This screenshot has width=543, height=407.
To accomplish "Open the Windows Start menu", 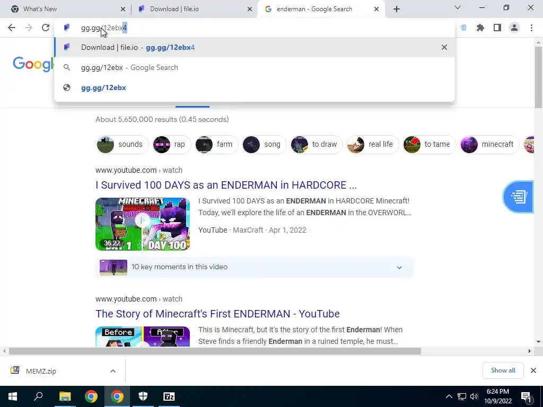I will point(13,396).
